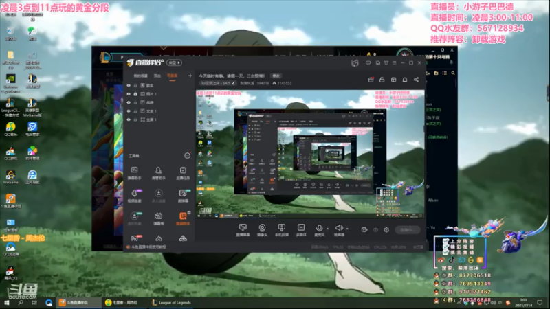
Task: Select the 图片 1 layer row
Action: point(159,94)
